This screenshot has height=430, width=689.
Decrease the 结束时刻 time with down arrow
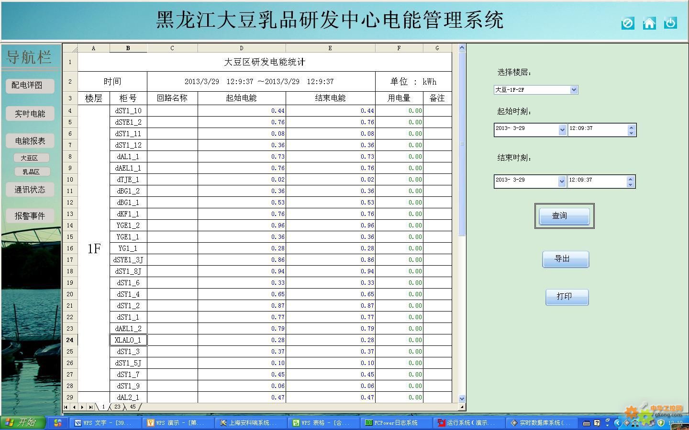(x=630, y=184)
